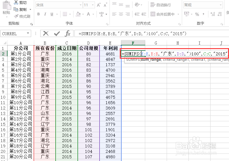Open the Number group dialog launcher
The width and height of the screenshot is (229, 161).
[222, 24]
